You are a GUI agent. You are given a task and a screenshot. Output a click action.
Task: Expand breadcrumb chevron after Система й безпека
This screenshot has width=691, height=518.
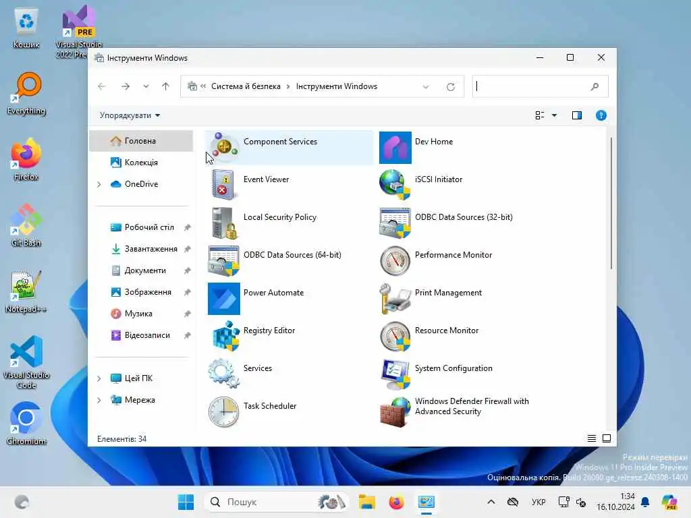[x=288, y=87]
